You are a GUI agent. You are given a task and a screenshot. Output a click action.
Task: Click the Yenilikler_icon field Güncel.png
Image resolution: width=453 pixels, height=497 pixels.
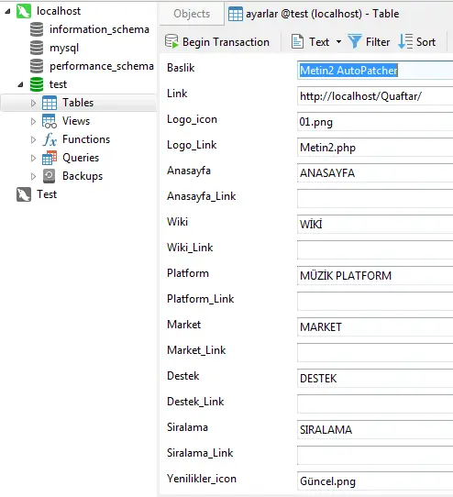(x=375, y=481)
